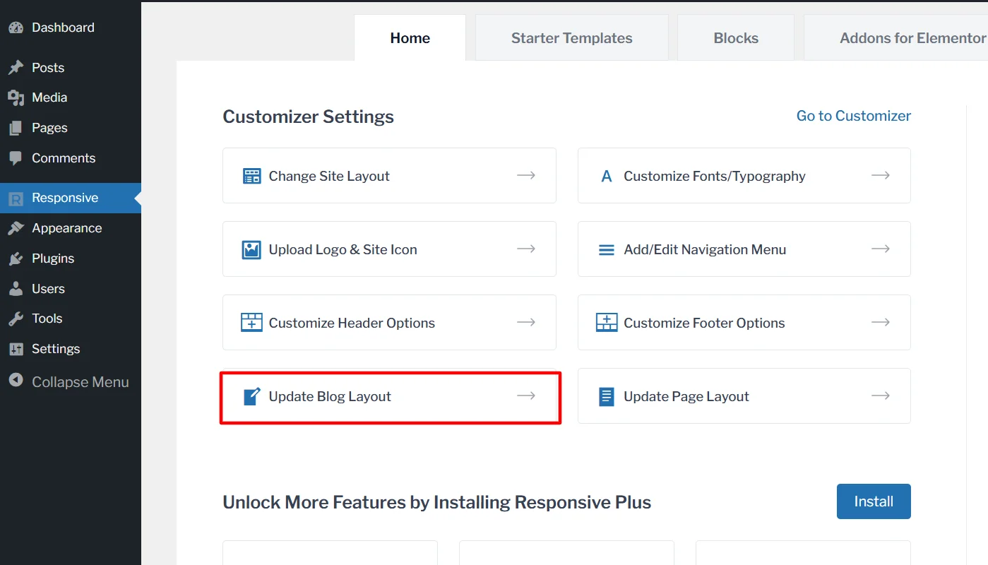The height and width of the screenshot is (565, 988).
Task: Click the Unlock More Features heading text
Action: click(x=436, y=502)
